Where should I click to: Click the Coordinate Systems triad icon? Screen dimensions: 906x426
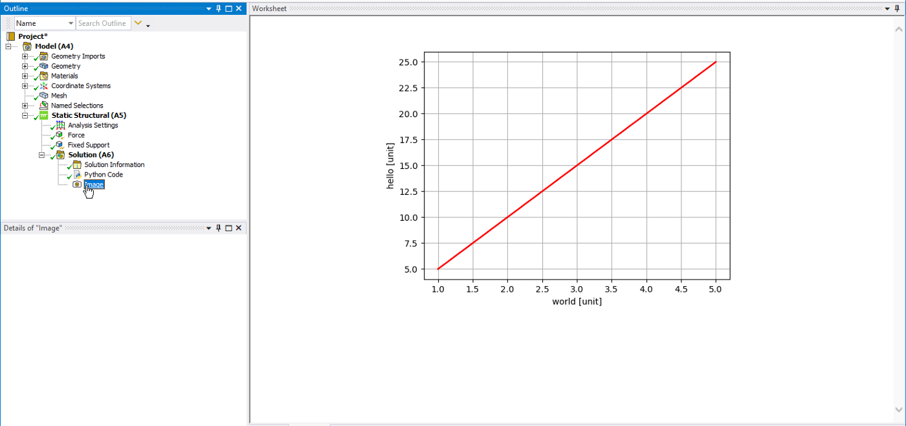(x=44, y=86)
